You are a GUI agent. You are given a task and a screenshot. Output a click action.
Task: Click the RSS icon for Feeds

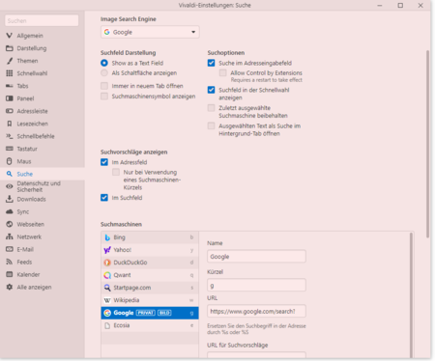pos(10,262)
